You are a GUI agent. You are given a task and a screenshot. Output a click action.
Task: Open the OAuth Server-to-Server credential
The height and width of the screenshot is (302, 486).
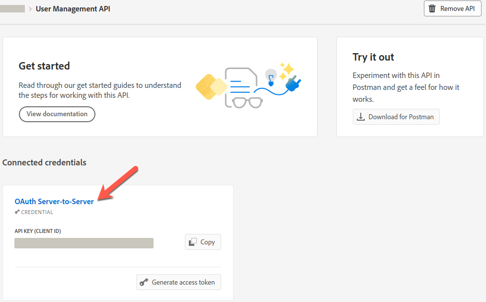54,201
